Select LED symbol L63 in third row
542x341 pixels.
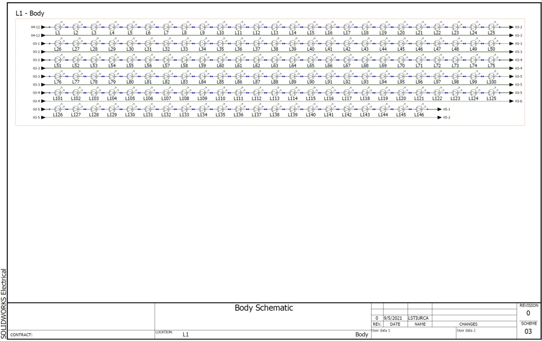275,60
